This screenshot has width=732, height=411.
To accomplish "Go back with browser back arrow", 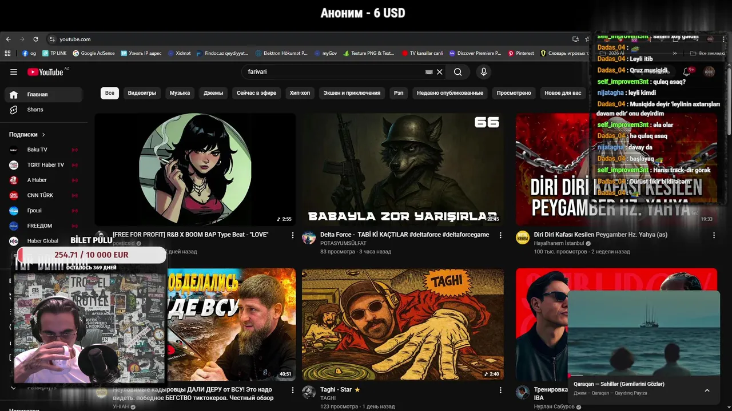I will (x=8, y=39).
